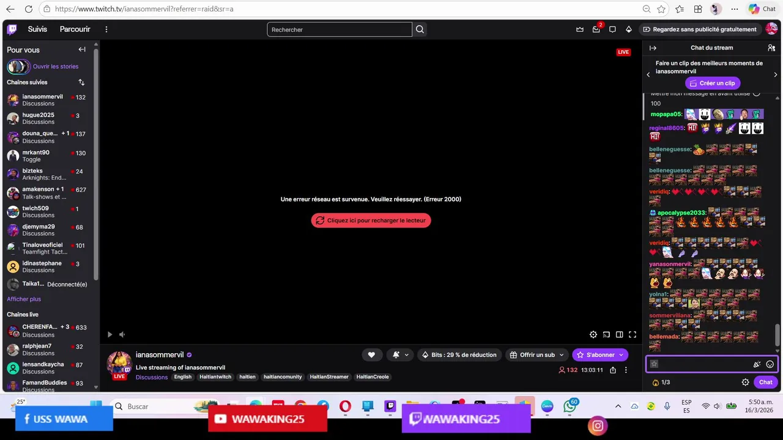
Task: Open Opera in the taskbar
Action: tap(345, 406)
